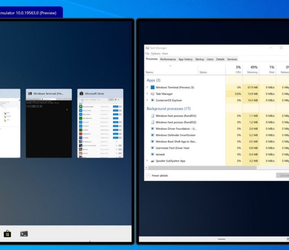Screen dimensions: 289x250
Task: Click Windows Defender SmartScreen row icon
Action: coord(153,135)
